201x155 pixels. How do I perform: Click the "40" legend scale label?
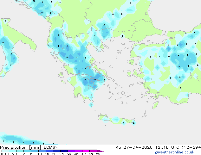point(83,154)
